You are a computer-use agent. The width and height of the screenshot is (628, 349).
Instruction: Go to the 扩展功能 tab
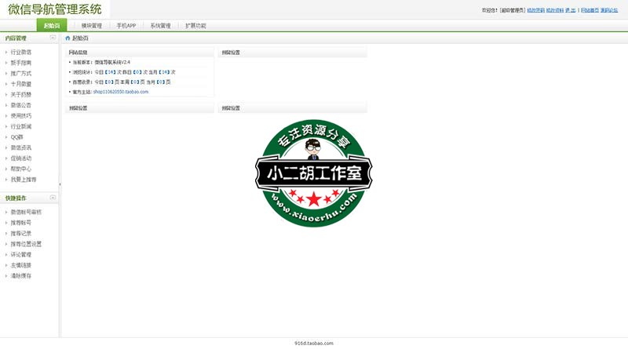(x=195, y=26)
